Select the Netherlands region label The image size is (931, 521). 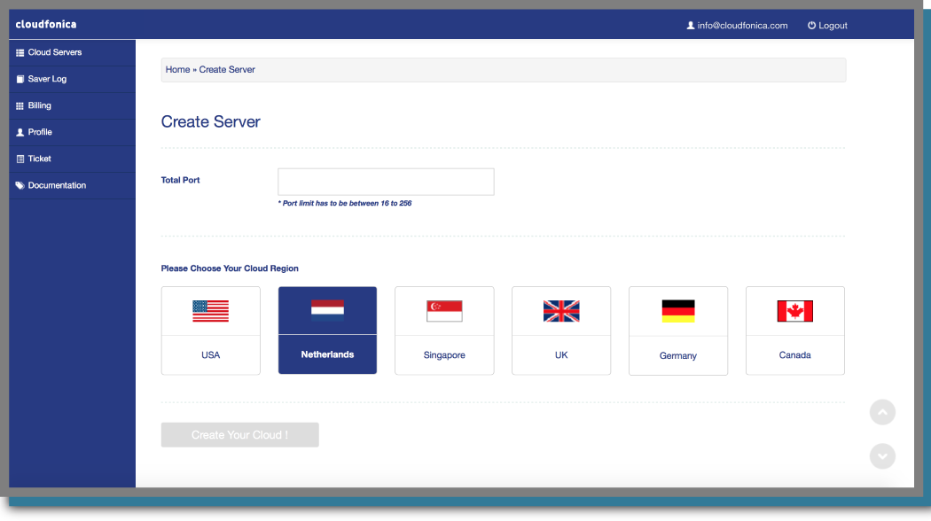(x=327, y=354)
